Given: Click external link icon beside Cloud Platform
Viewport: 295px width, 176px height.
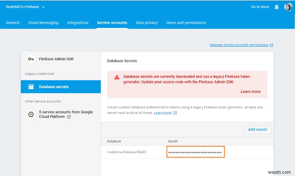Looking at the screenshot, I should [69, 117].
